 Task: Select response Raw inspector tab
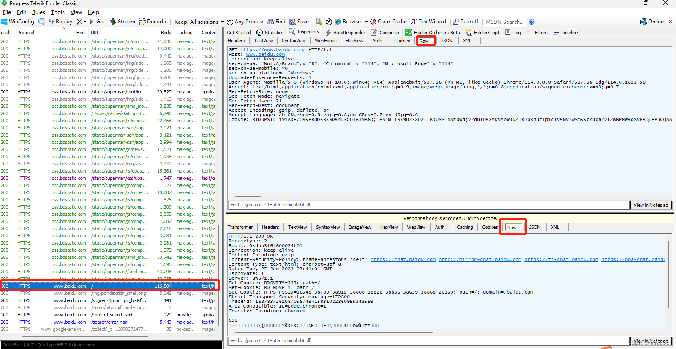coord(512,228)
